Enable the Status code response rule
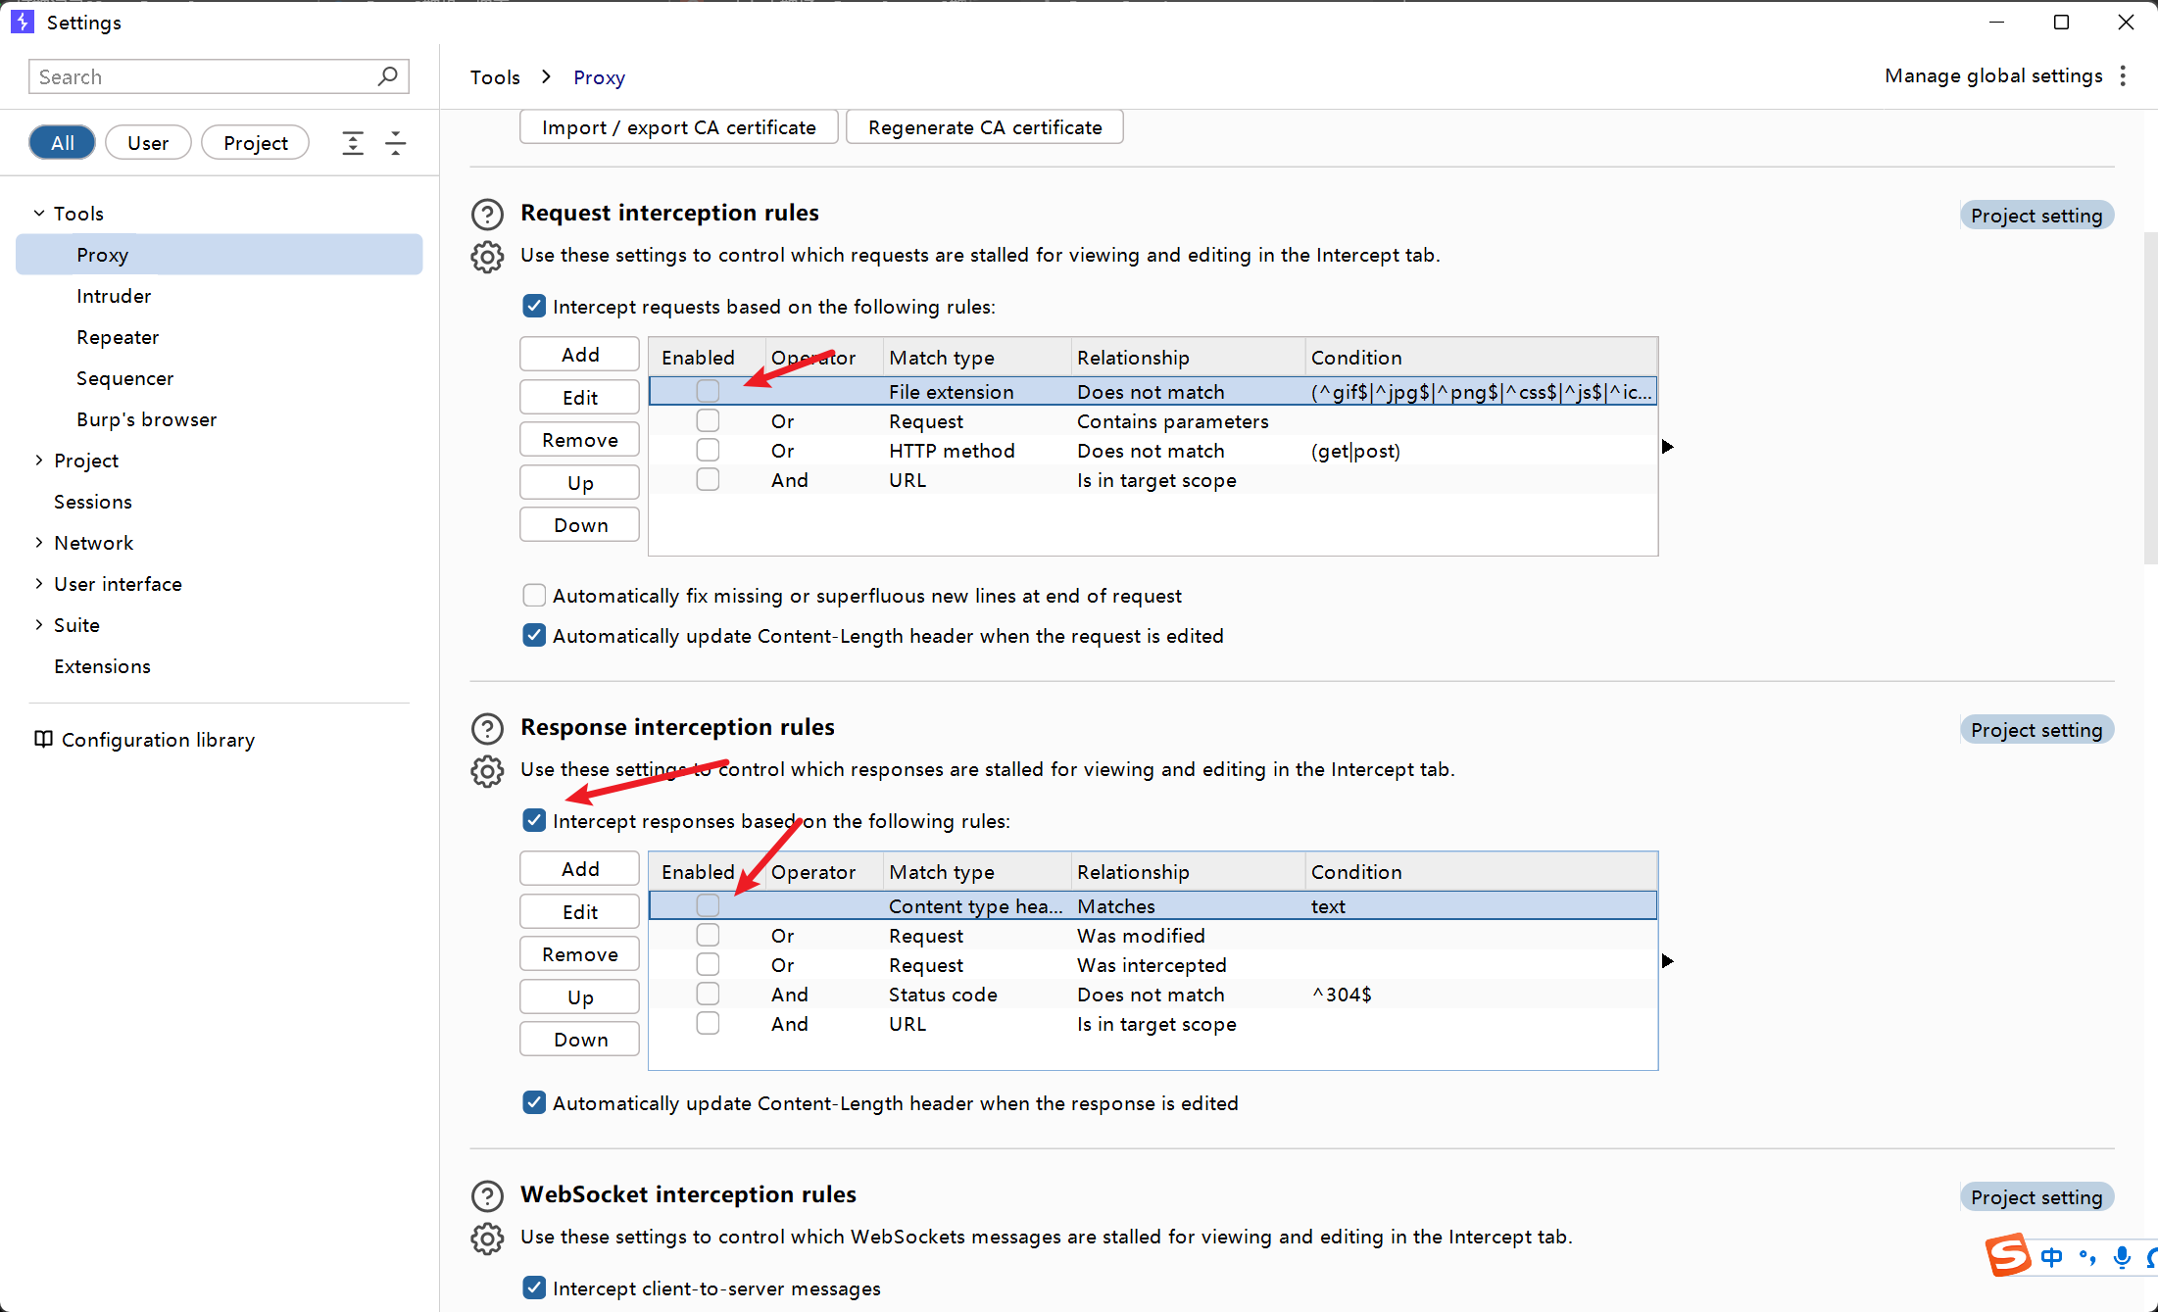2158x1312 pixels. (x=708, y=995)
